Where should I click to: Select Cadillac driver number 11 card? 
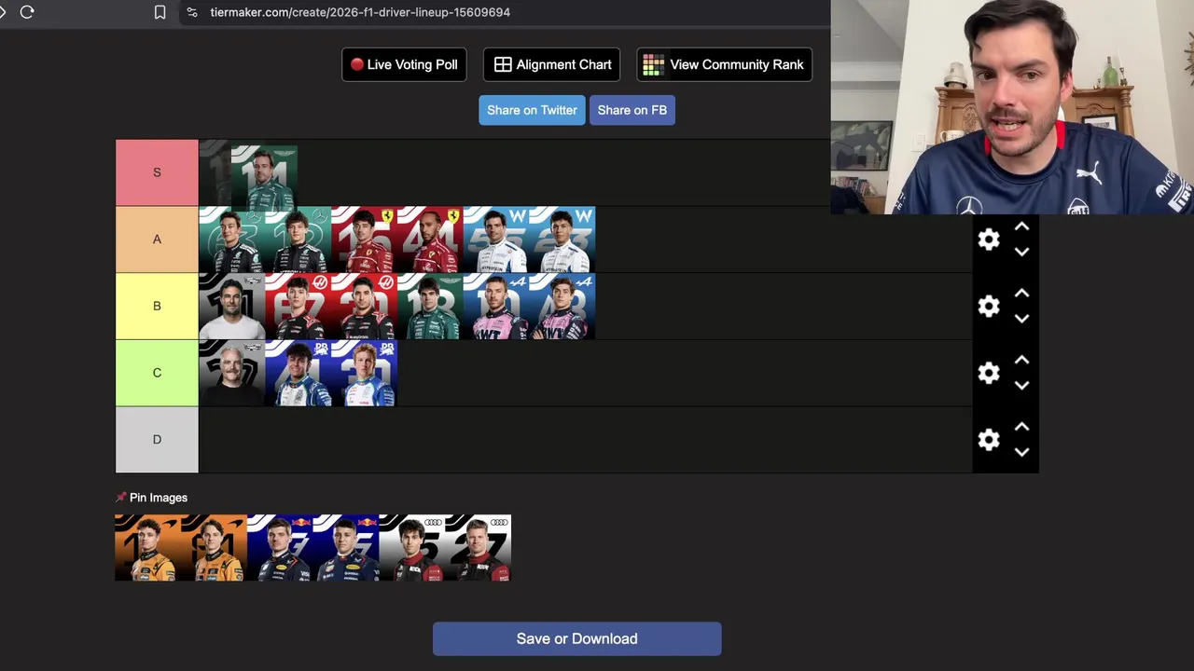coord(231,307)
